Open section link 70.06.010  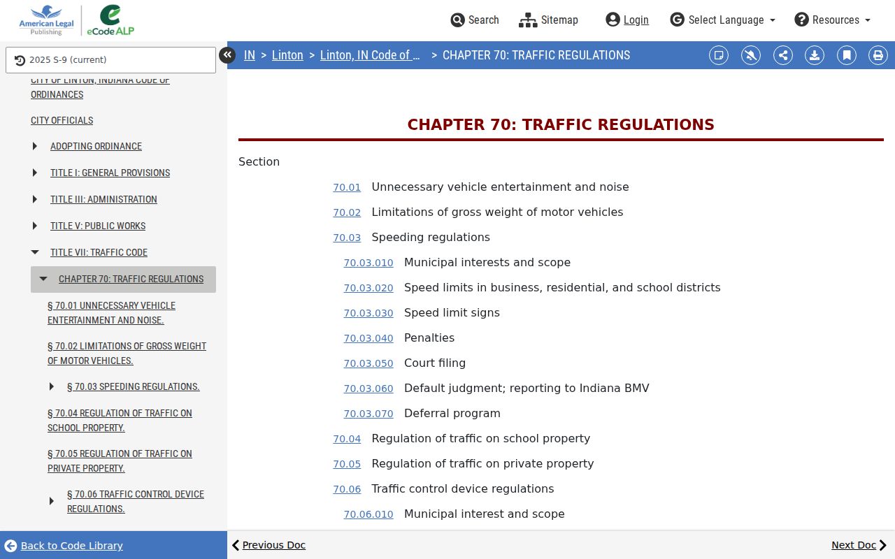coord(368,514)
